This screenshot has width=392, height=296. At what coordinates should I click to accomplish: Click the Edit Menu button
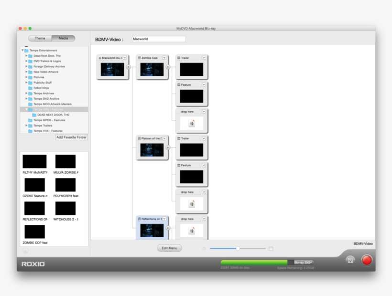[x=169, y=248]
